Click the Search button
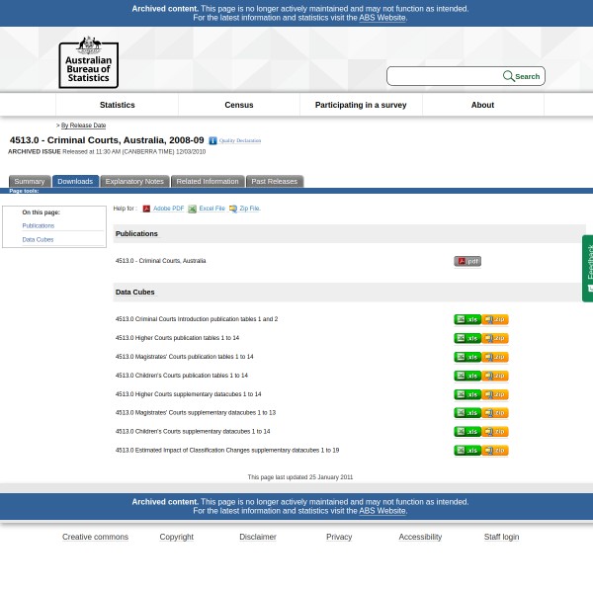The width and height of the screenshot is (593, 593). click(522, 76)
